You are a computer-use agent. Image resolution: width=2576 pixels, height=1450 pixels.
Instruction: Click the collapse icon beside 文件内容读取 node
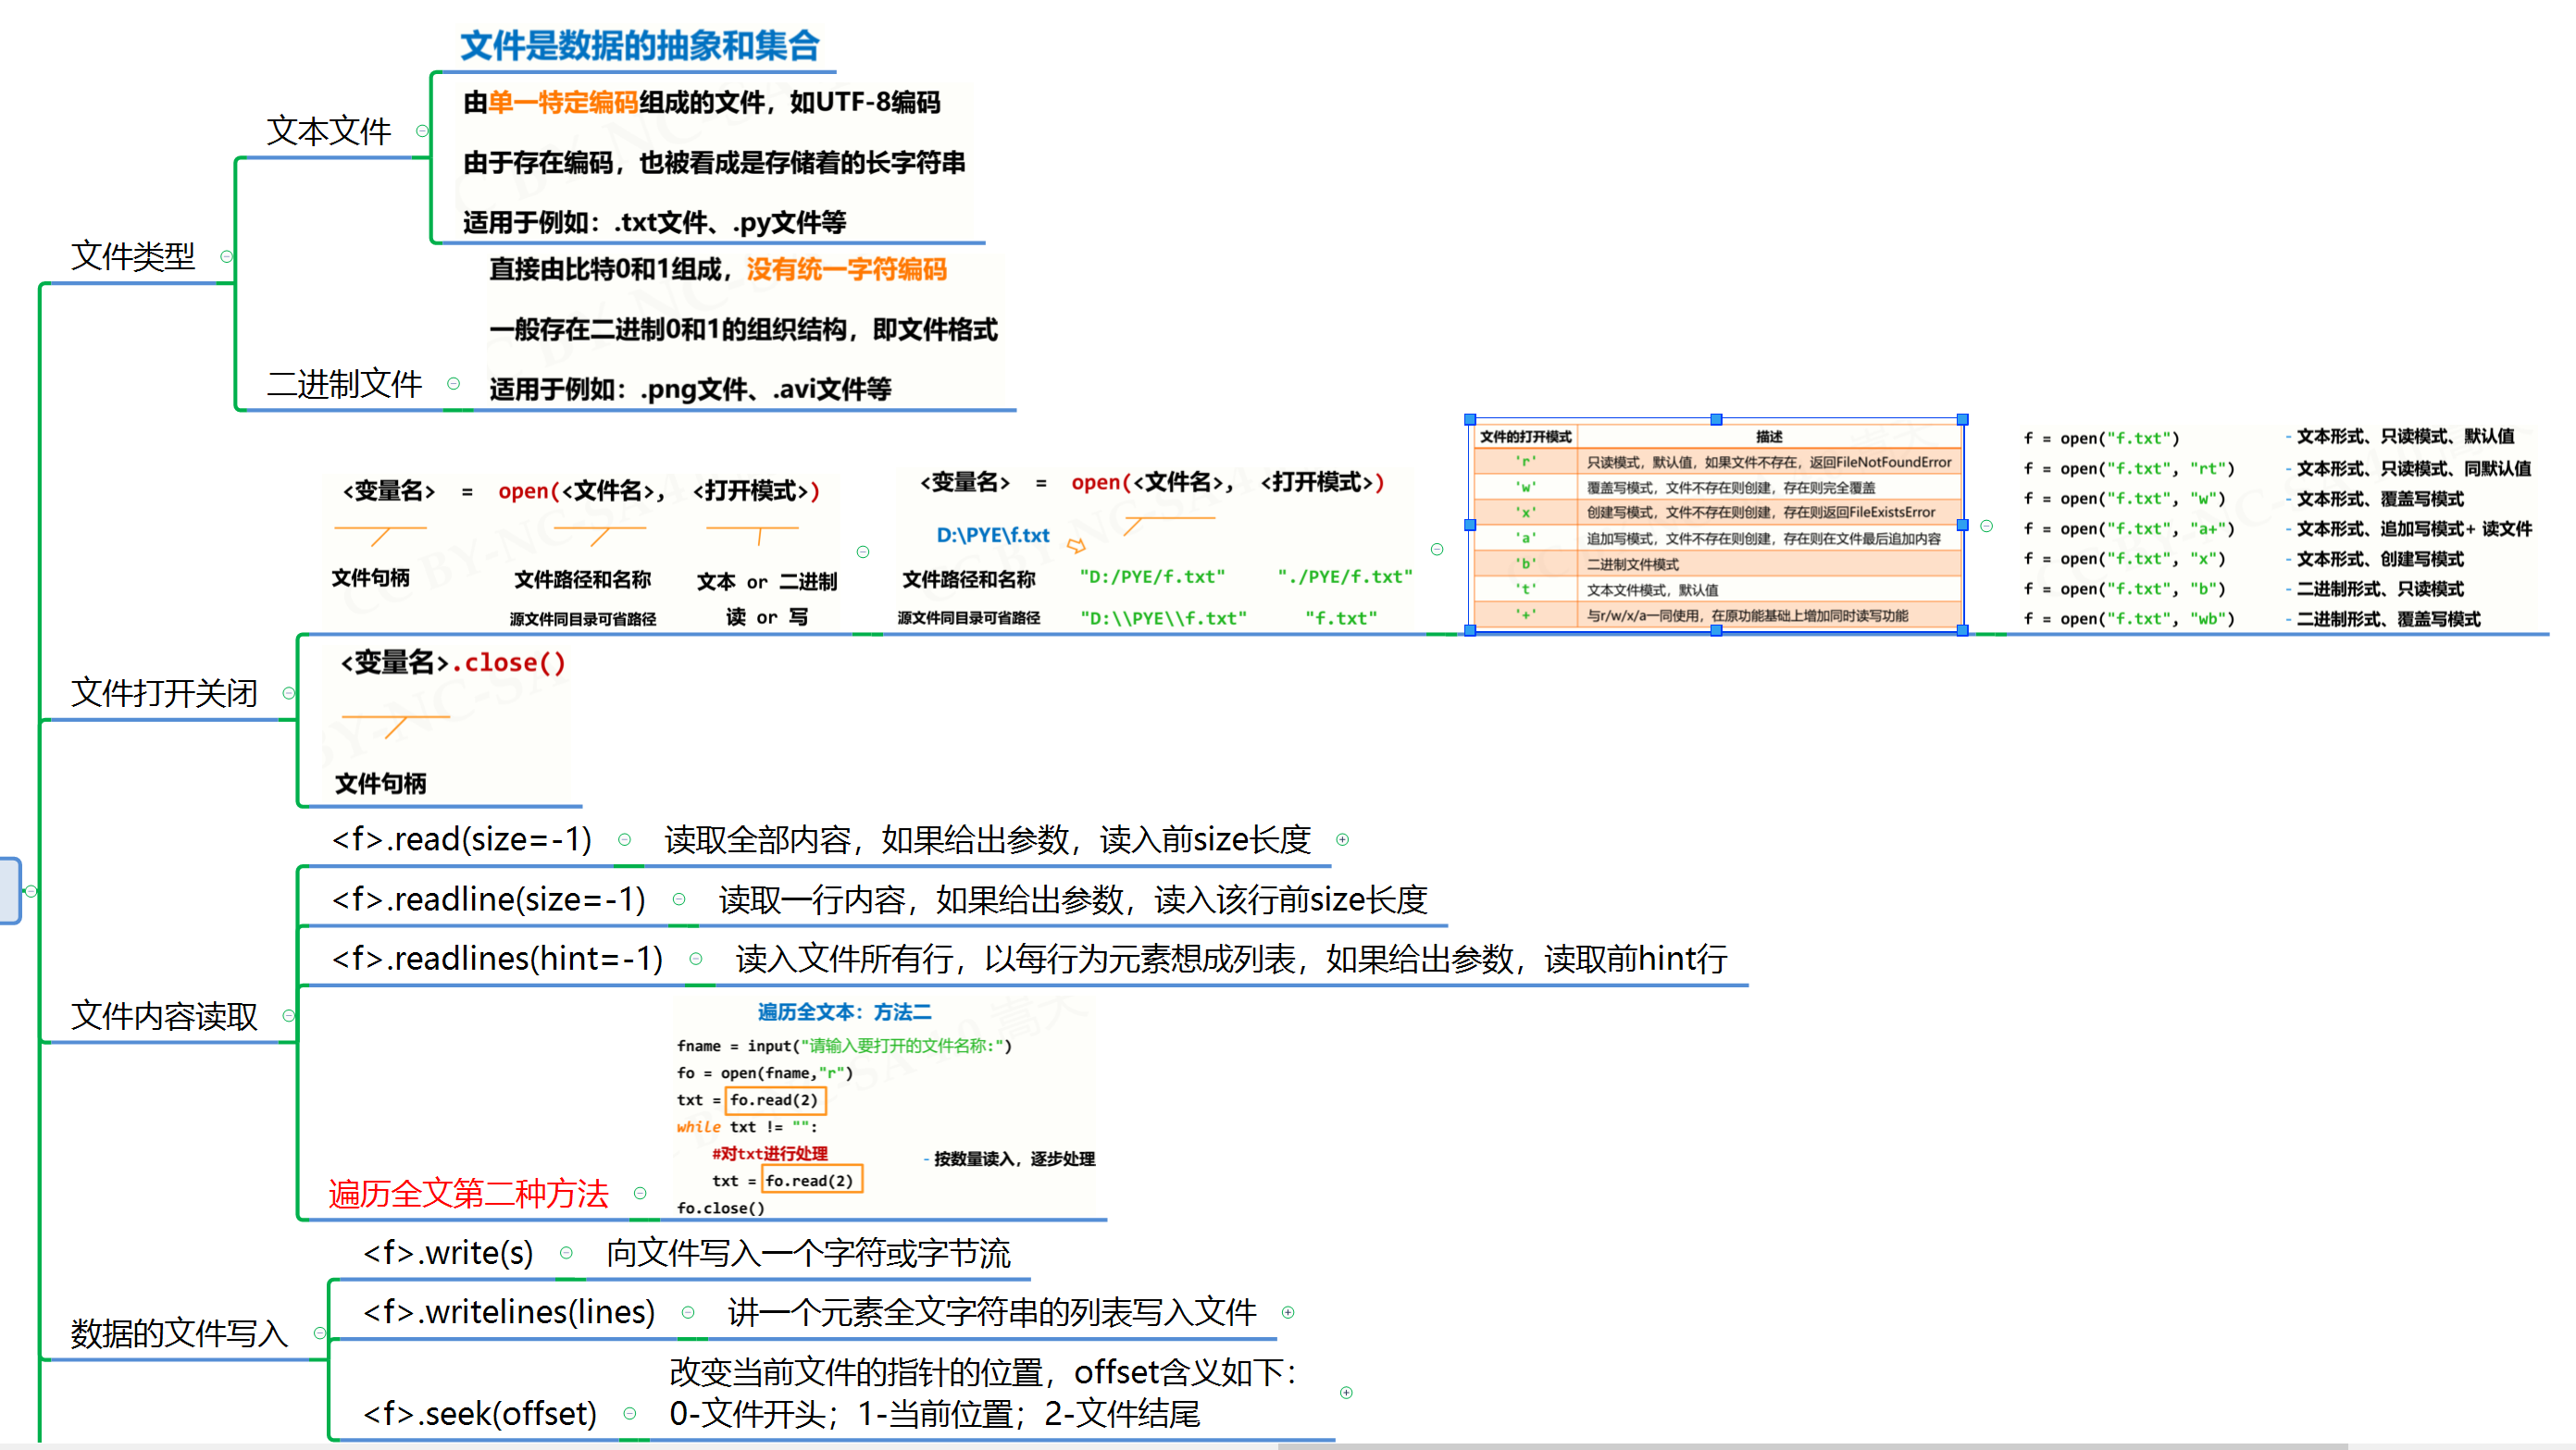[290, 1016]
